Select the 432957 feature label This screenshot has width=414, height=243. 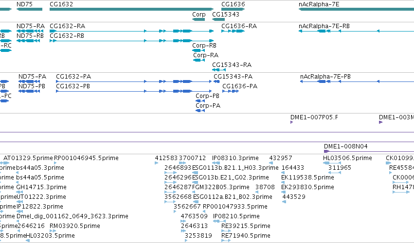pyautogui.click(x=281, y=158)
